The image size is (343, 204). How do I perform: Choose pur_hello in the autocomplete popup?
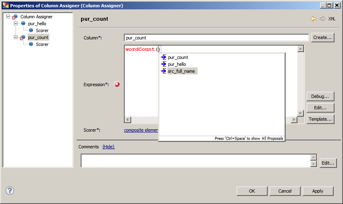(x=177, y=64)
